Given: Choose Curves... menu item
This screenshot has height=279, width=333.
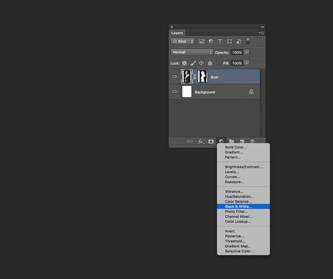Looking at the screenshot, I should pos(244,177).
